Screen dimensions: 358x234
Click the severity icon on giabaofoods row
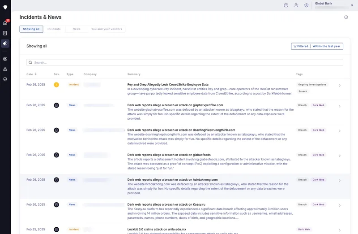(56, 155)
